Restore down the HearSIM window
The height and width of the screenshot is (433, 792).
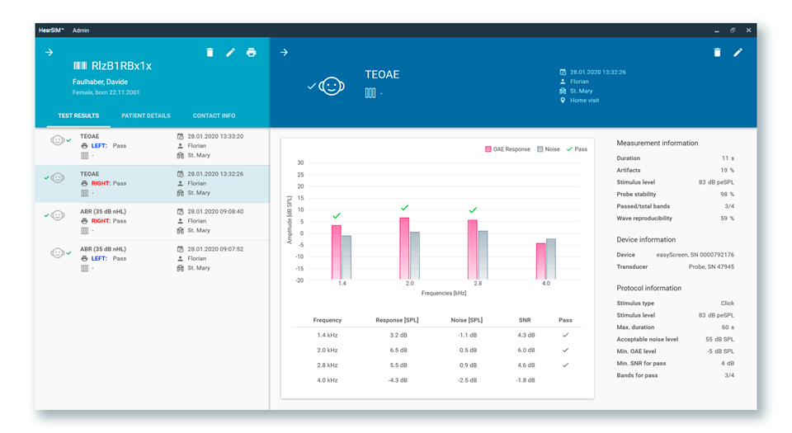(x=733, y=31)
